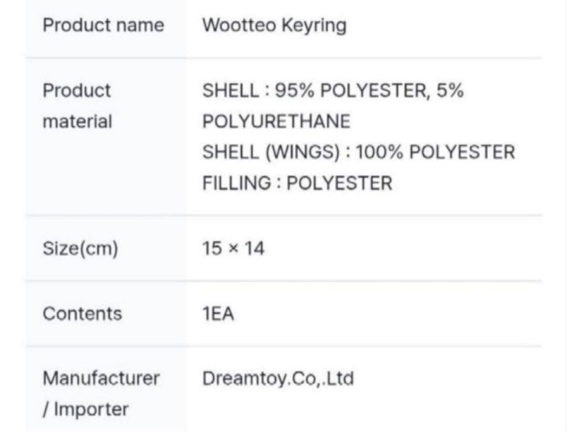Viewport: 567px width, 432px height.
Task: Click the word "Product" above "material"
Action: (77, 91)
